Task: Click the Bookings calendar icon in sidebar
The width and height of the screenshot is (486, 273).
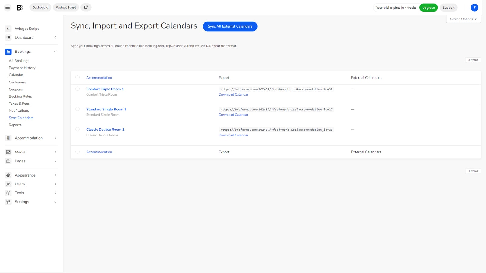Action: tap(8, 52)
